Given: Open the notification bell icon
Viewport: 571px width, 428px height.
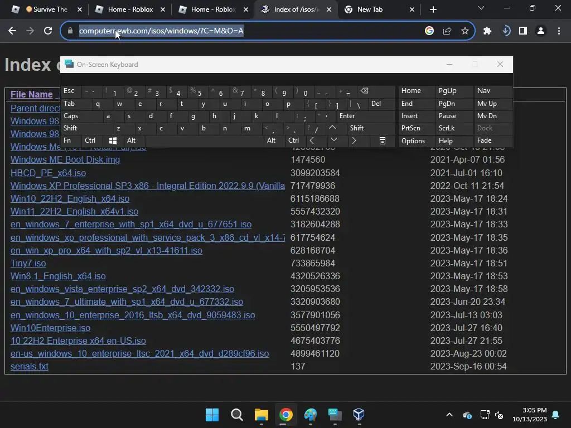Looking at the screenshot, I should 556,415.
